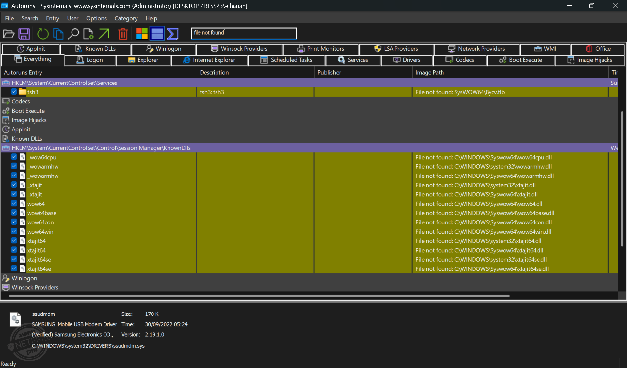The height and width of the screenshot is (368, 627).
Task: Click the Copy entry toolbar icon
Action: (x=58, y=34)
